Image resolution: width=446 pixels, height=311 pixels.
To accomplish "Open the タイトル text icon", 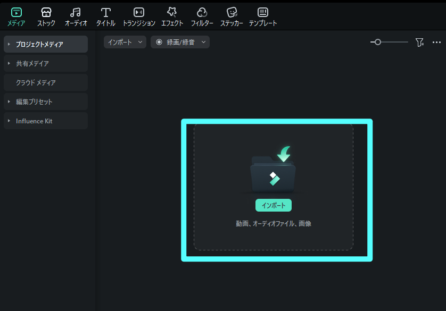I will point(106,12).
